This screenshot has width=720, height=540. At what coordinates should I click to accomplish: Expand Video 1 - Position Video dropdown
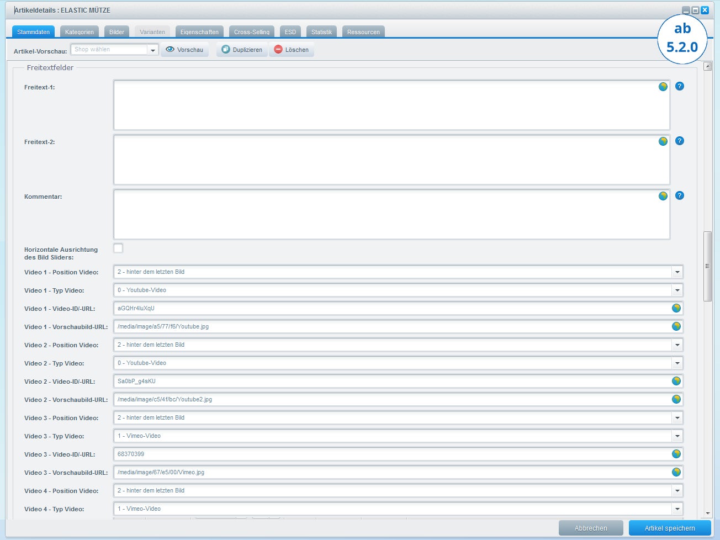(x=677, y=272)
